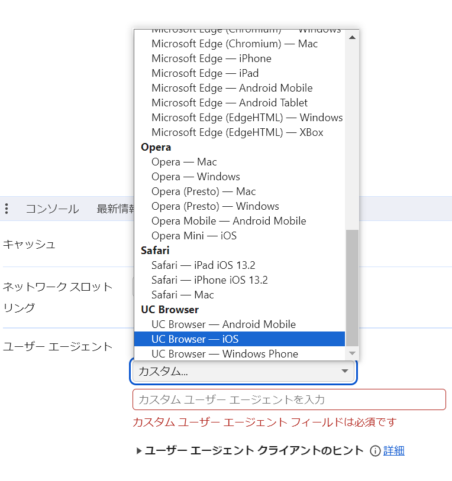Select UC Browser — Windows Phone

tap(224, 354)
